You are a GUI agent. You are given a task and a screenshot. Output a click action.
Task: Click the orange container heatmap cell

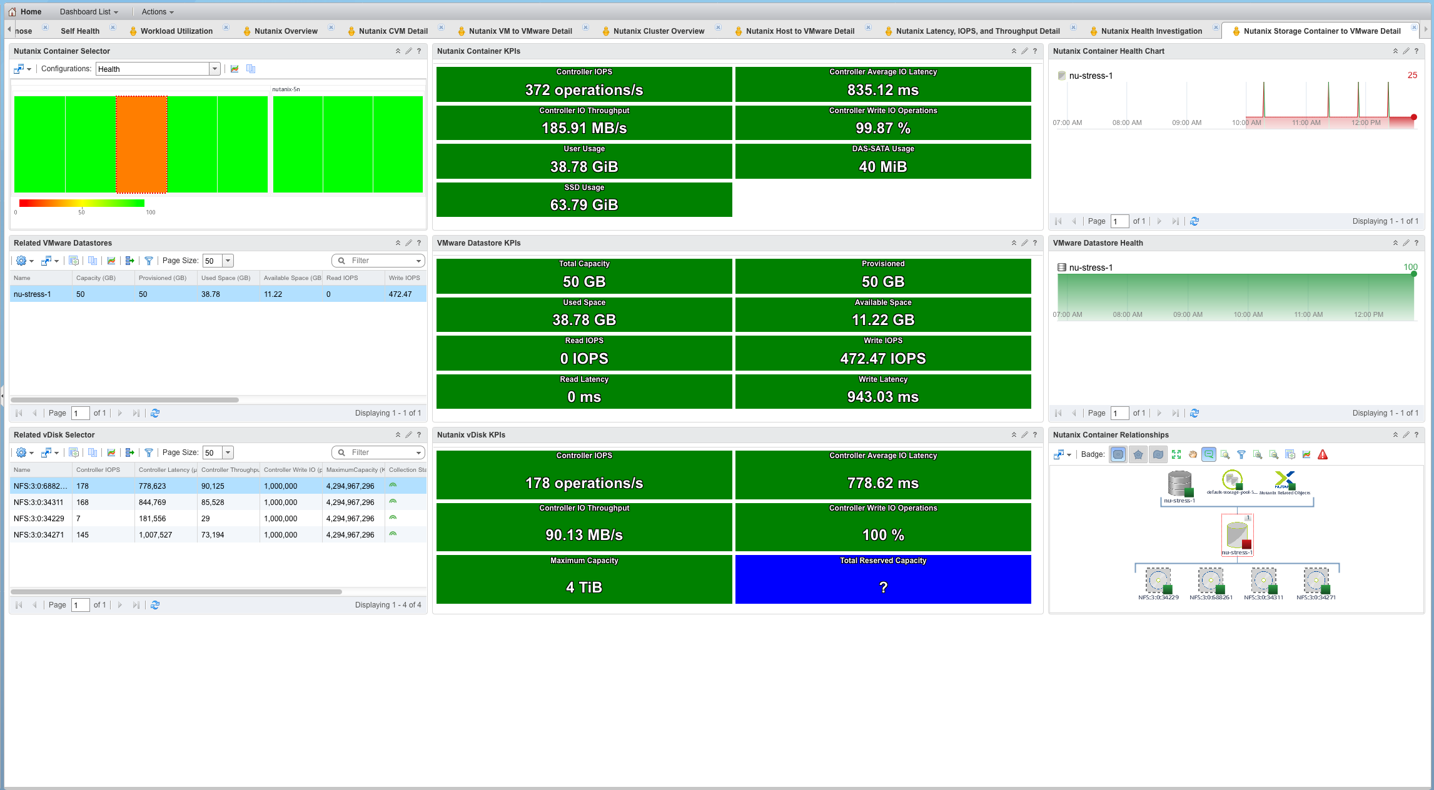coord(141,144)
